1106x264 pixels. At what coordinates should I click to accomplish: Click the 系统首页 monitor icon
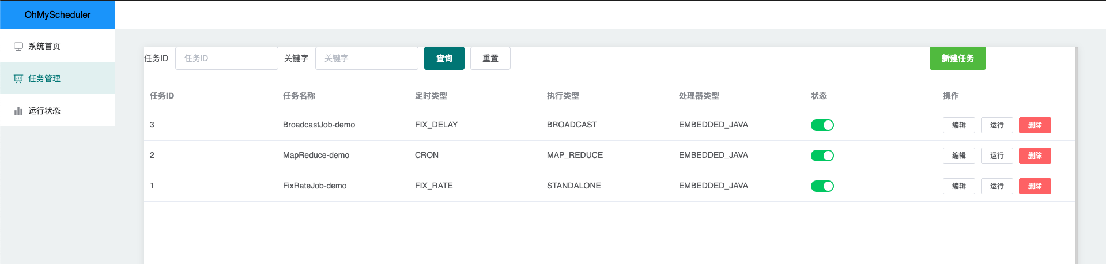point(18,46)
